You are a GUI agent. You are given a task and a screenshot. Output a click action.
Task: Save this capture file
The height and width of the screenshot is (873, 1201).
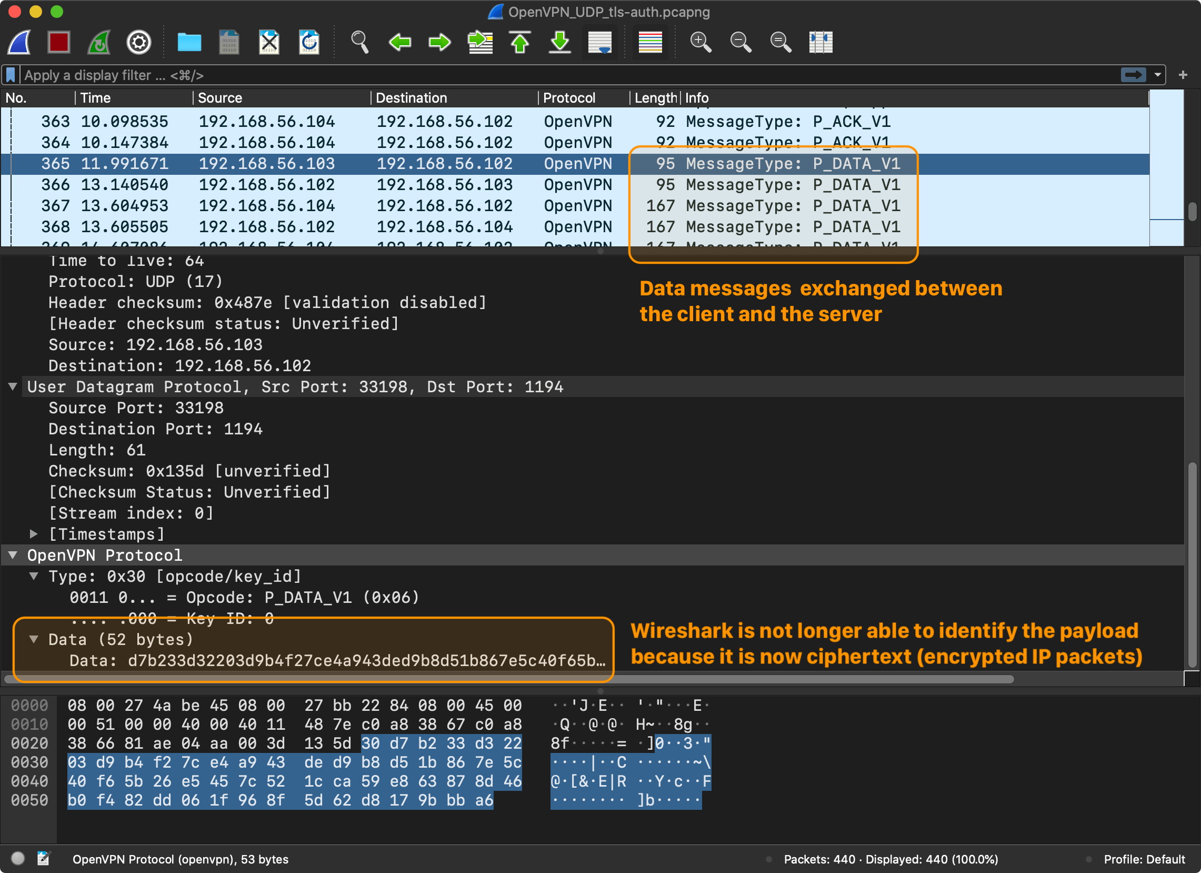pos(229,42)
